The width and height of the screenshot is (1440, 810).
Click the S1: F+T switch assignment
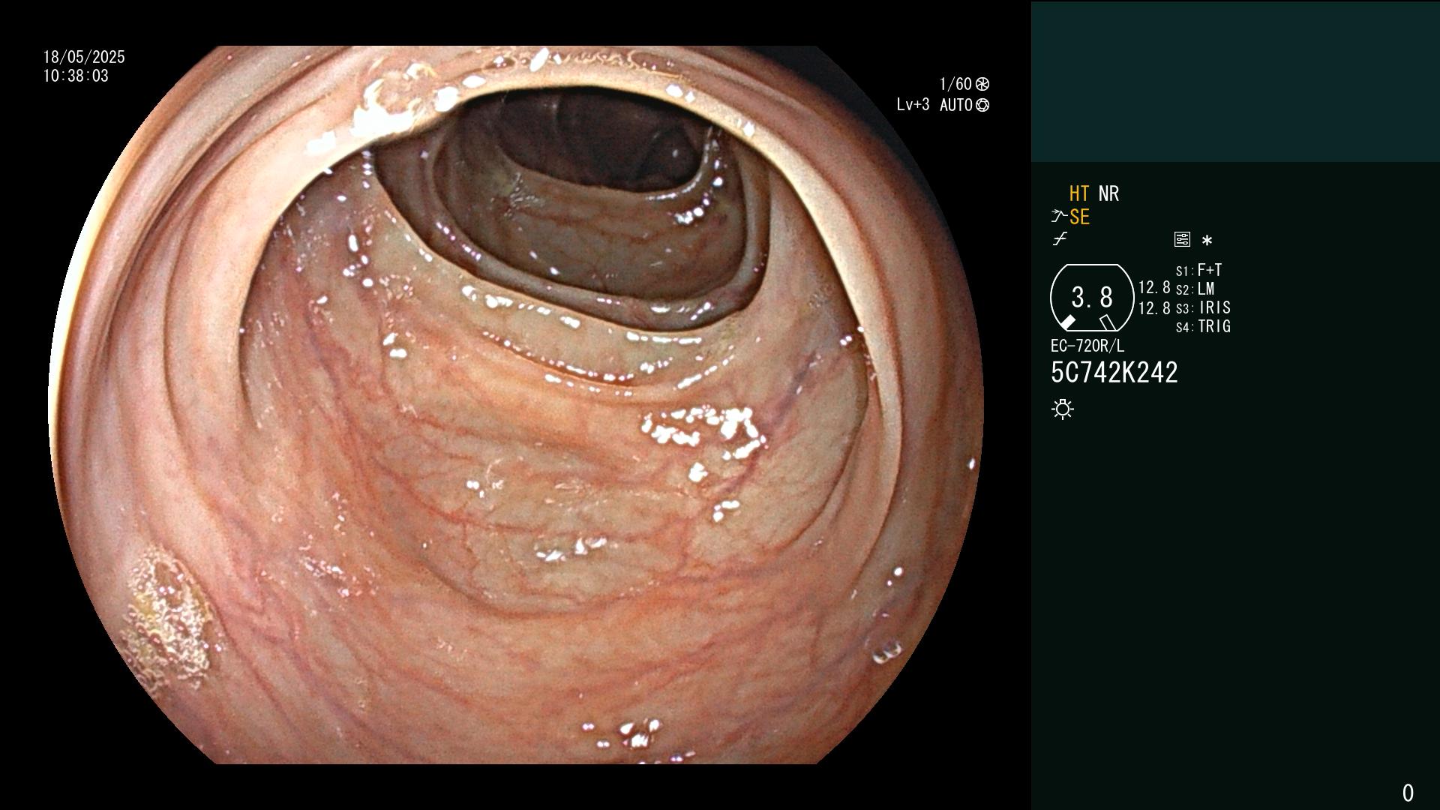tap(1198, 270)
